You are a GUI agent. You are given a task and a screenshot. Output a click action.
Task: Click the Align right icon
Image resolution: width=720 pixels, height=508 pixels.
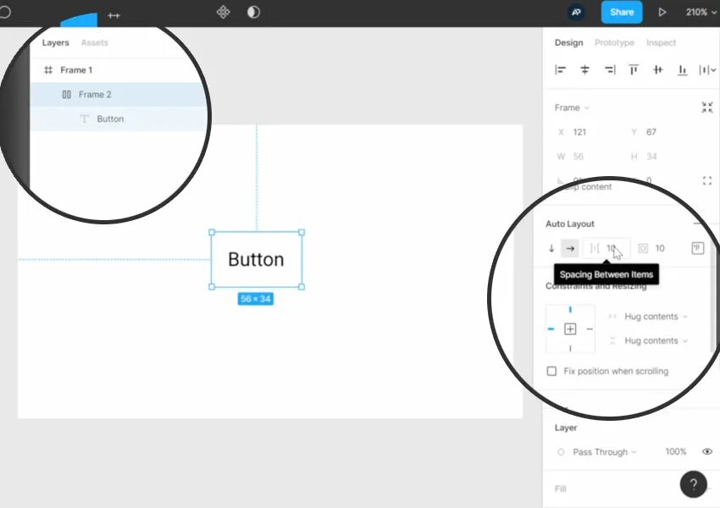click(x=609, y=69)
